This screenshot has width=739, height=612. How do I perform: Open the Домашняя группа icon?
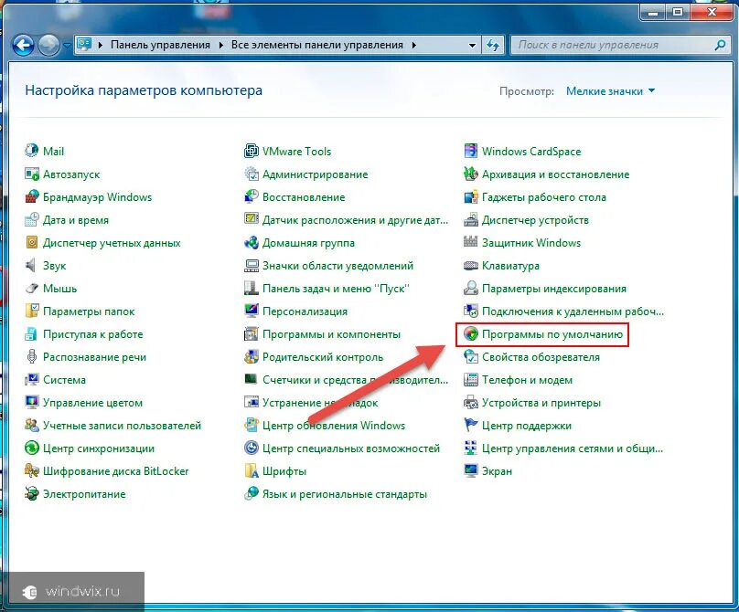(x=252, y=242)
